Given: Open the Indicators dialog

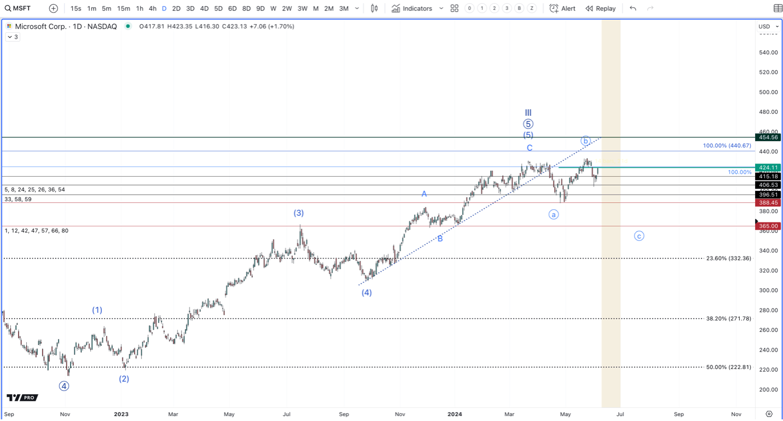Looking at the screenshot, I should pos(411,8).
